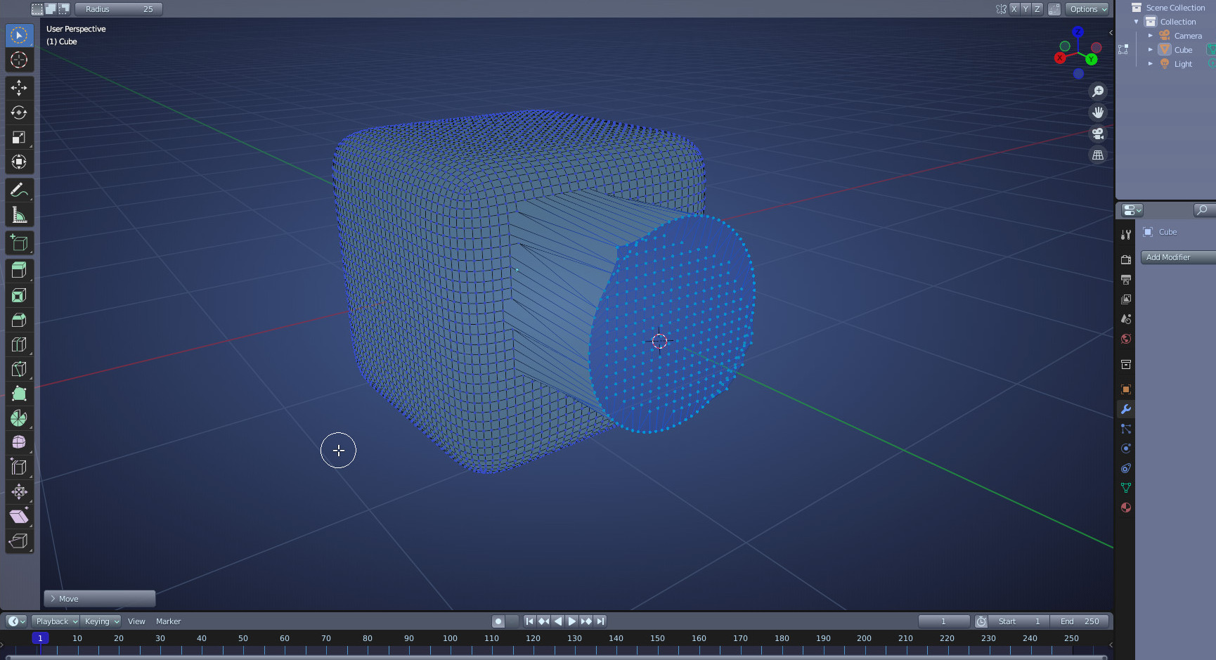Switch to the Material properties tab
The width and height of the screenshot is (1216, 660).
[1126, 507]
